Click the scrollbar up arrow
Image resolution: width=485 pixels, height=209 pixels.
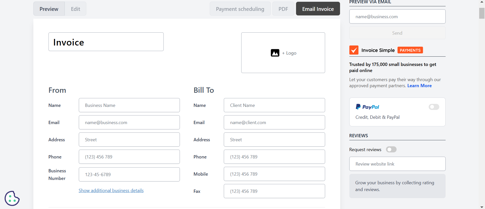click(482, 2)
